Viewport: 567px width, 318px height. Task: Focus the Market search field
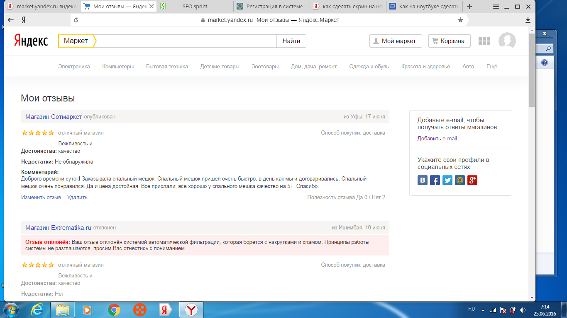click(186, 41)
